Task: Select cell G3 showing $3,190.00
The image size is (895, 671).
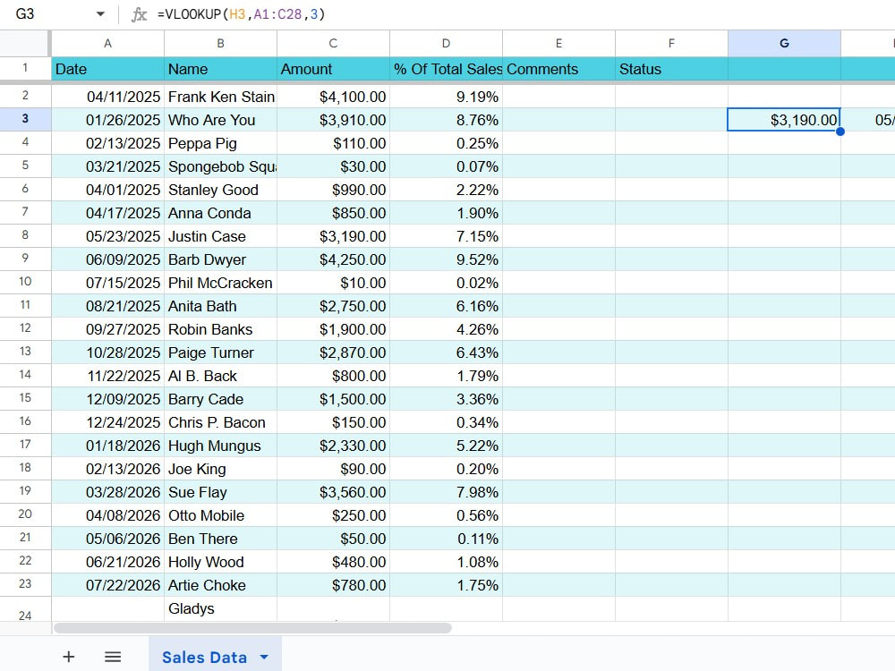Action: coord(784,120)
